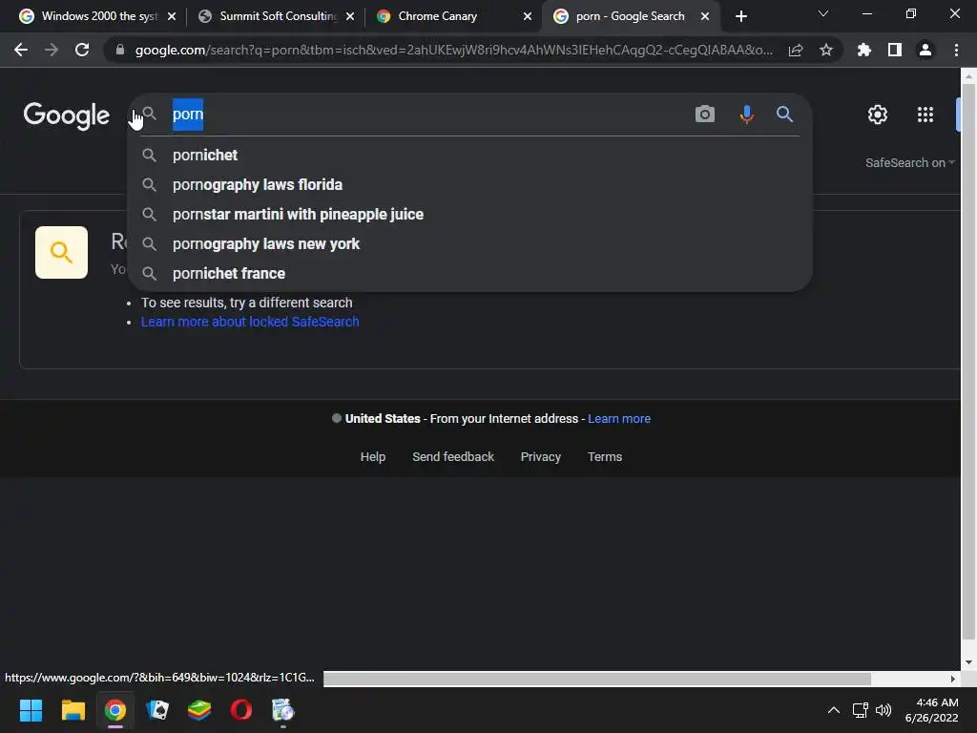Toggle the browser side panel icon
Image resolution: width=977 pixels, height=733 pixels.
(x=895, y=50)
